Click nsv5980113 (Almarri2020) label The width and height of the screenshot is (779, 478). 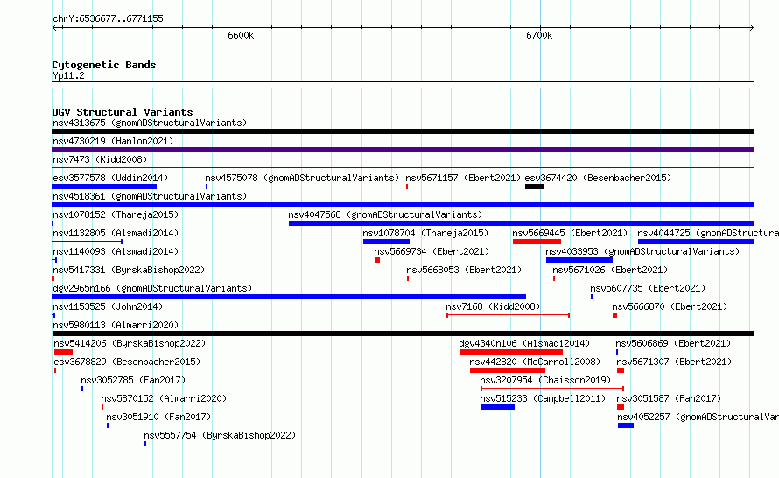point(116,325)
